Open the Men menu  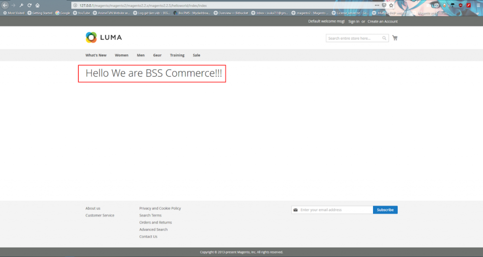tap(141, 55)
